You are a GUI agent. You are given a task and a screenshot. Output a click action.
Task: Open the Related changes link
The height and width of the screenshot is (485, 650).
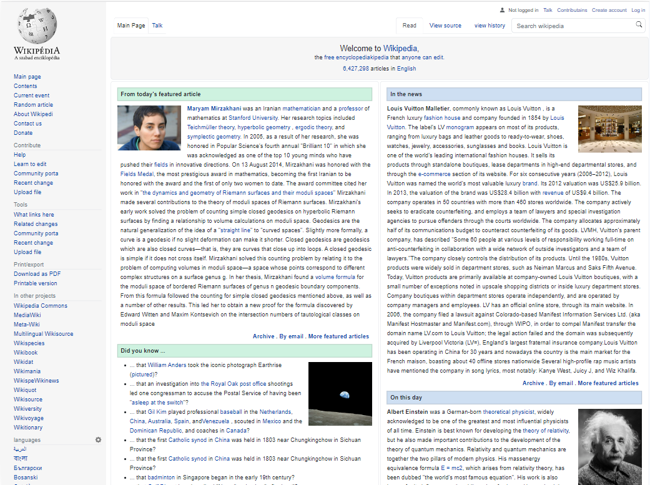coord(36,224)
